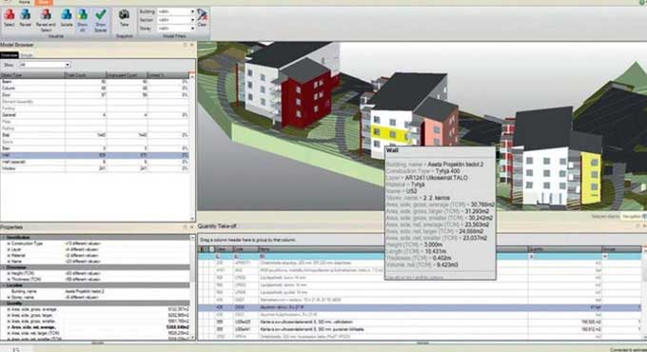Sort by the Code column header

pyautogui.click(x=245, y=249)
